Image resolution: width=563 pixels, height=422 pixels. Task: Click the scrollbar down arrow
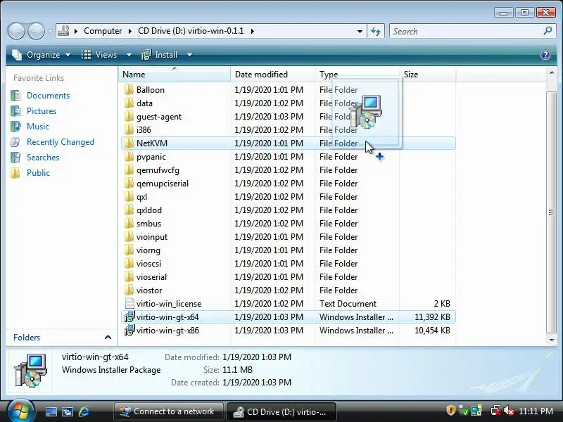point(551,340)
